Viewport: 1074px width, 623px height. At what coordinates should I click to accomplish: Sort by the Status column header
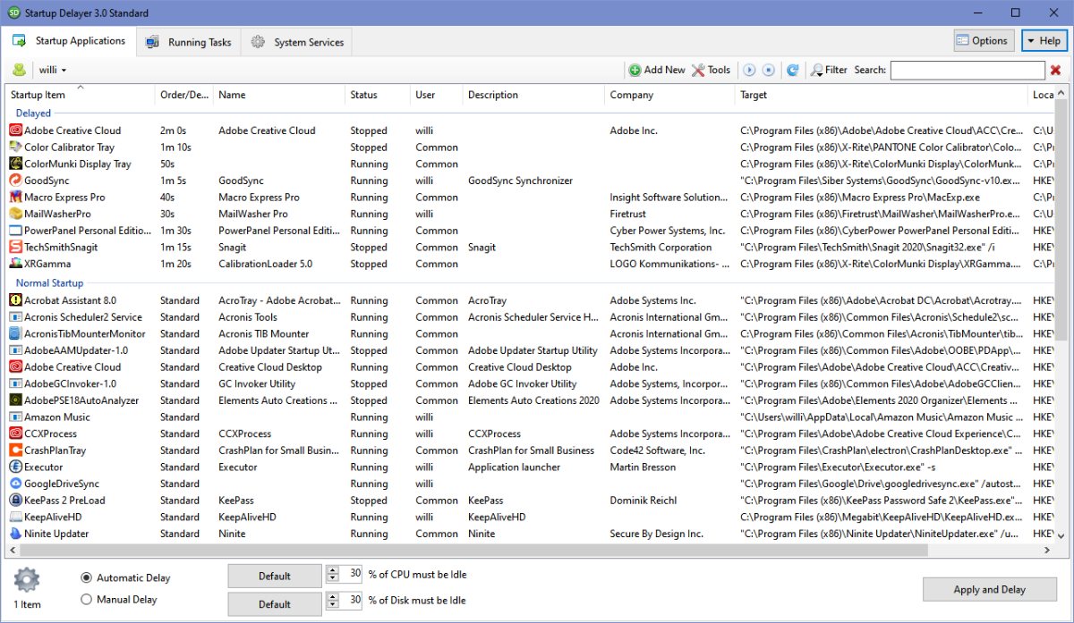tap(377, 95)
